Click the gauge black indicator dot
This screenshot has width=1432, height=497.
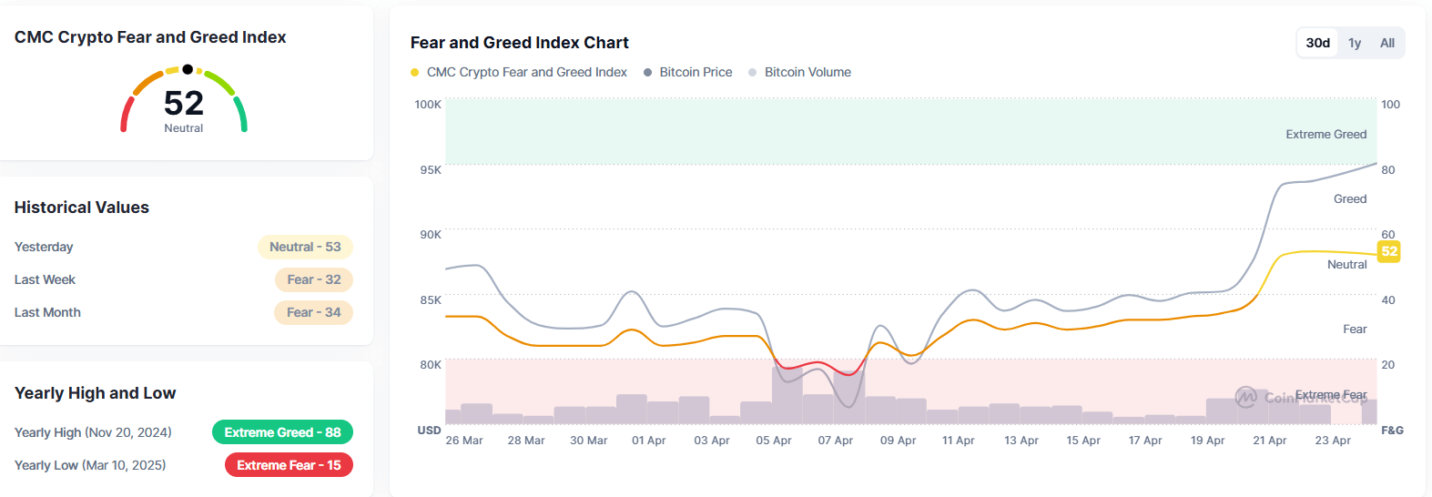click(188, 69)
